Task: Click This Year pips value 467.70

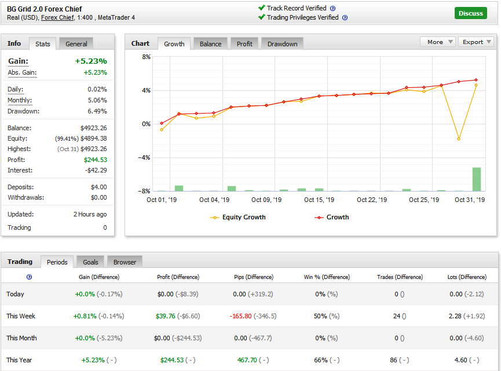Action: (247, 360)
